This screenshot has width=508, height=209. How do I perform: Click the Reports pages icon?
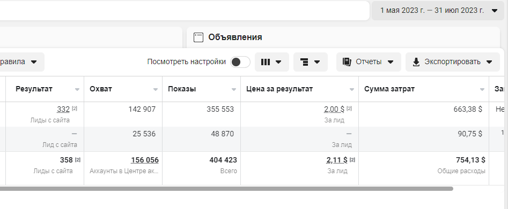tap(347, 62)
